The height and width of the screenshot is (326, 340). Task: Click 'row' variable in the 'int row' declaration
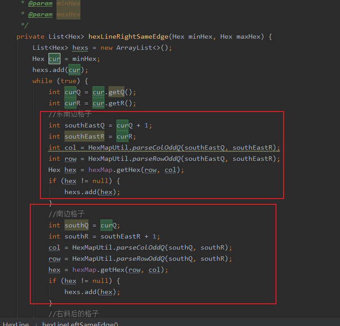click(x=71, y=159)
